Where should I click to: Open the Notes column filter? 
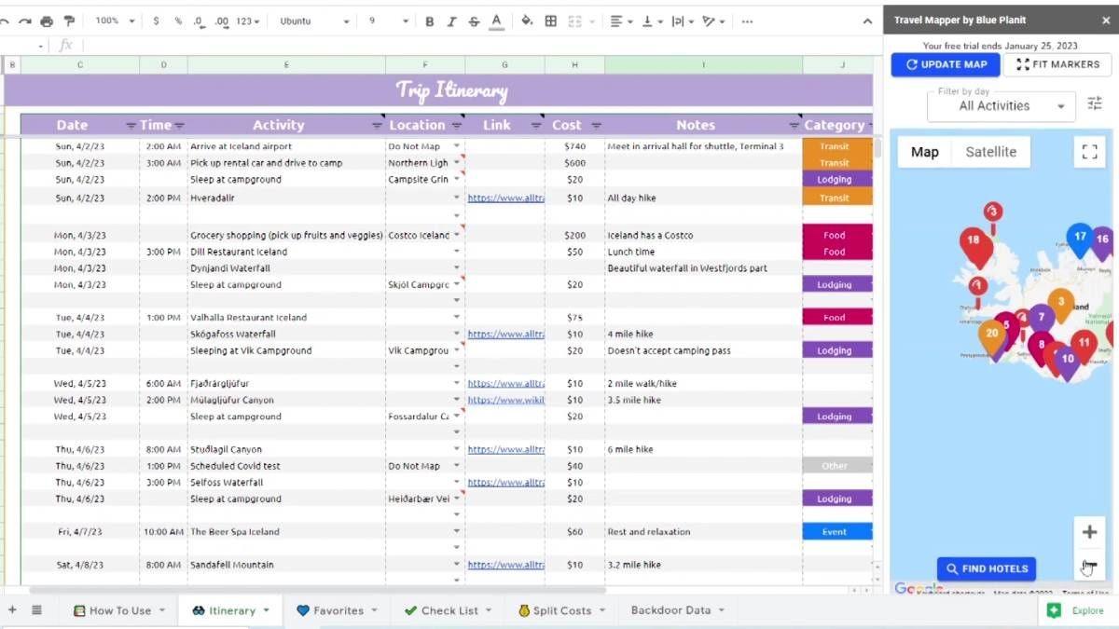pos(794,126)
